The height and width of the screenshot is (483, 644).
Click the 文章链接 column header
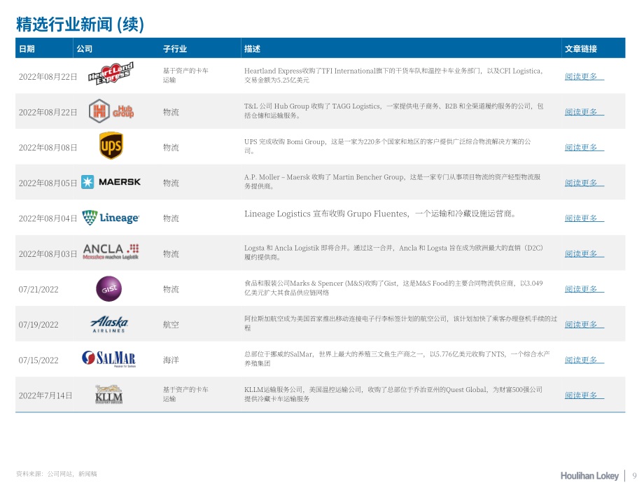pyautogui.click(x=581, y=49)
